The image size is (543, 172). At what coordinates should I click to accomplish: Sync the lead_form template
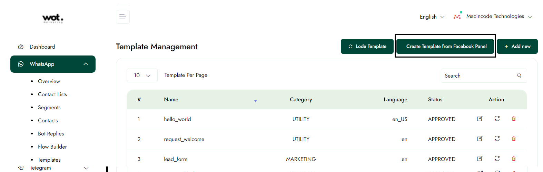coord(497,159)
